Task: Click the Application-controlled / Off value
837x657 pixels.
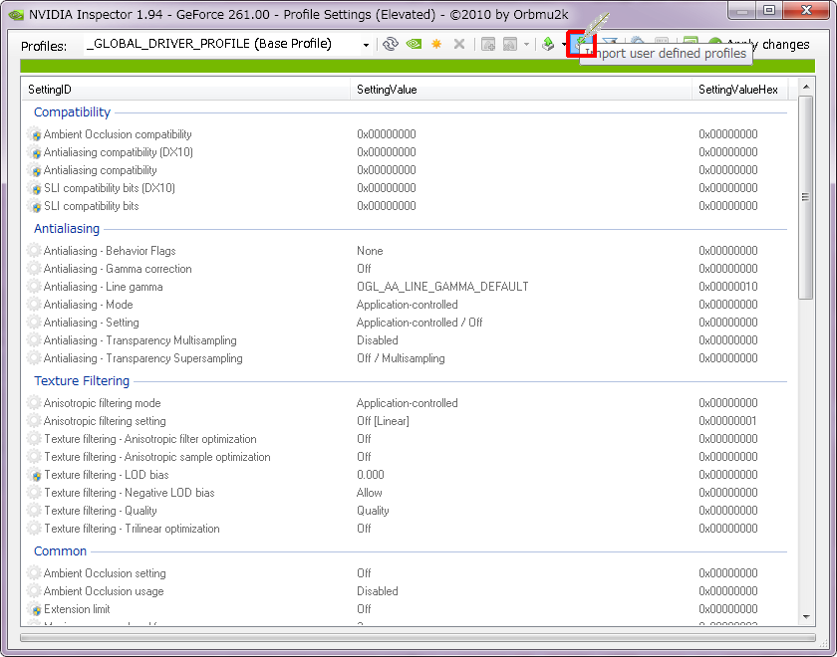Action: [419, 323]
